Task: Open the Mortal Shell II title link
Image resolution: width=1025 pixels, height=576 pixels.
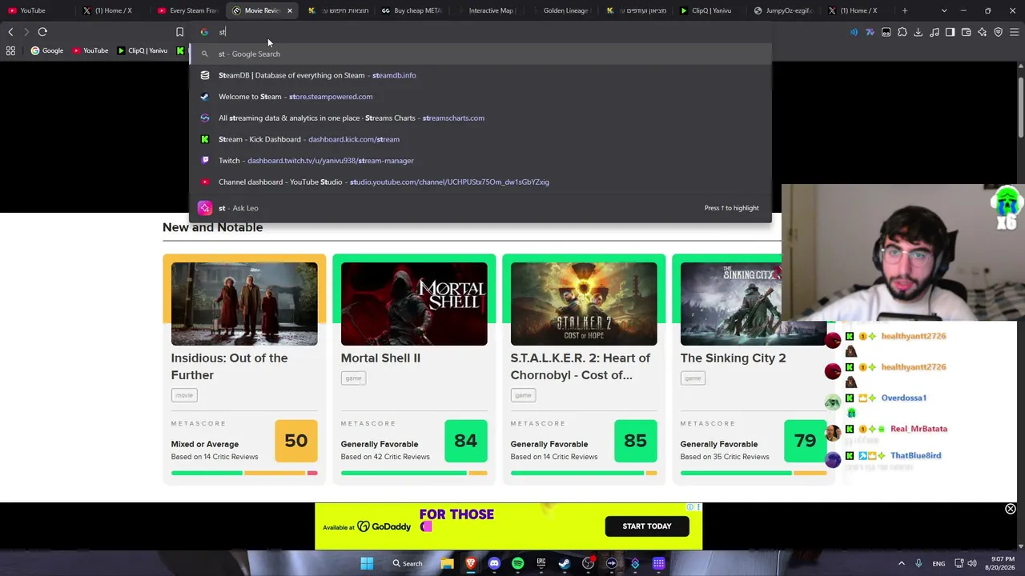Action: (x=380, y=358)
